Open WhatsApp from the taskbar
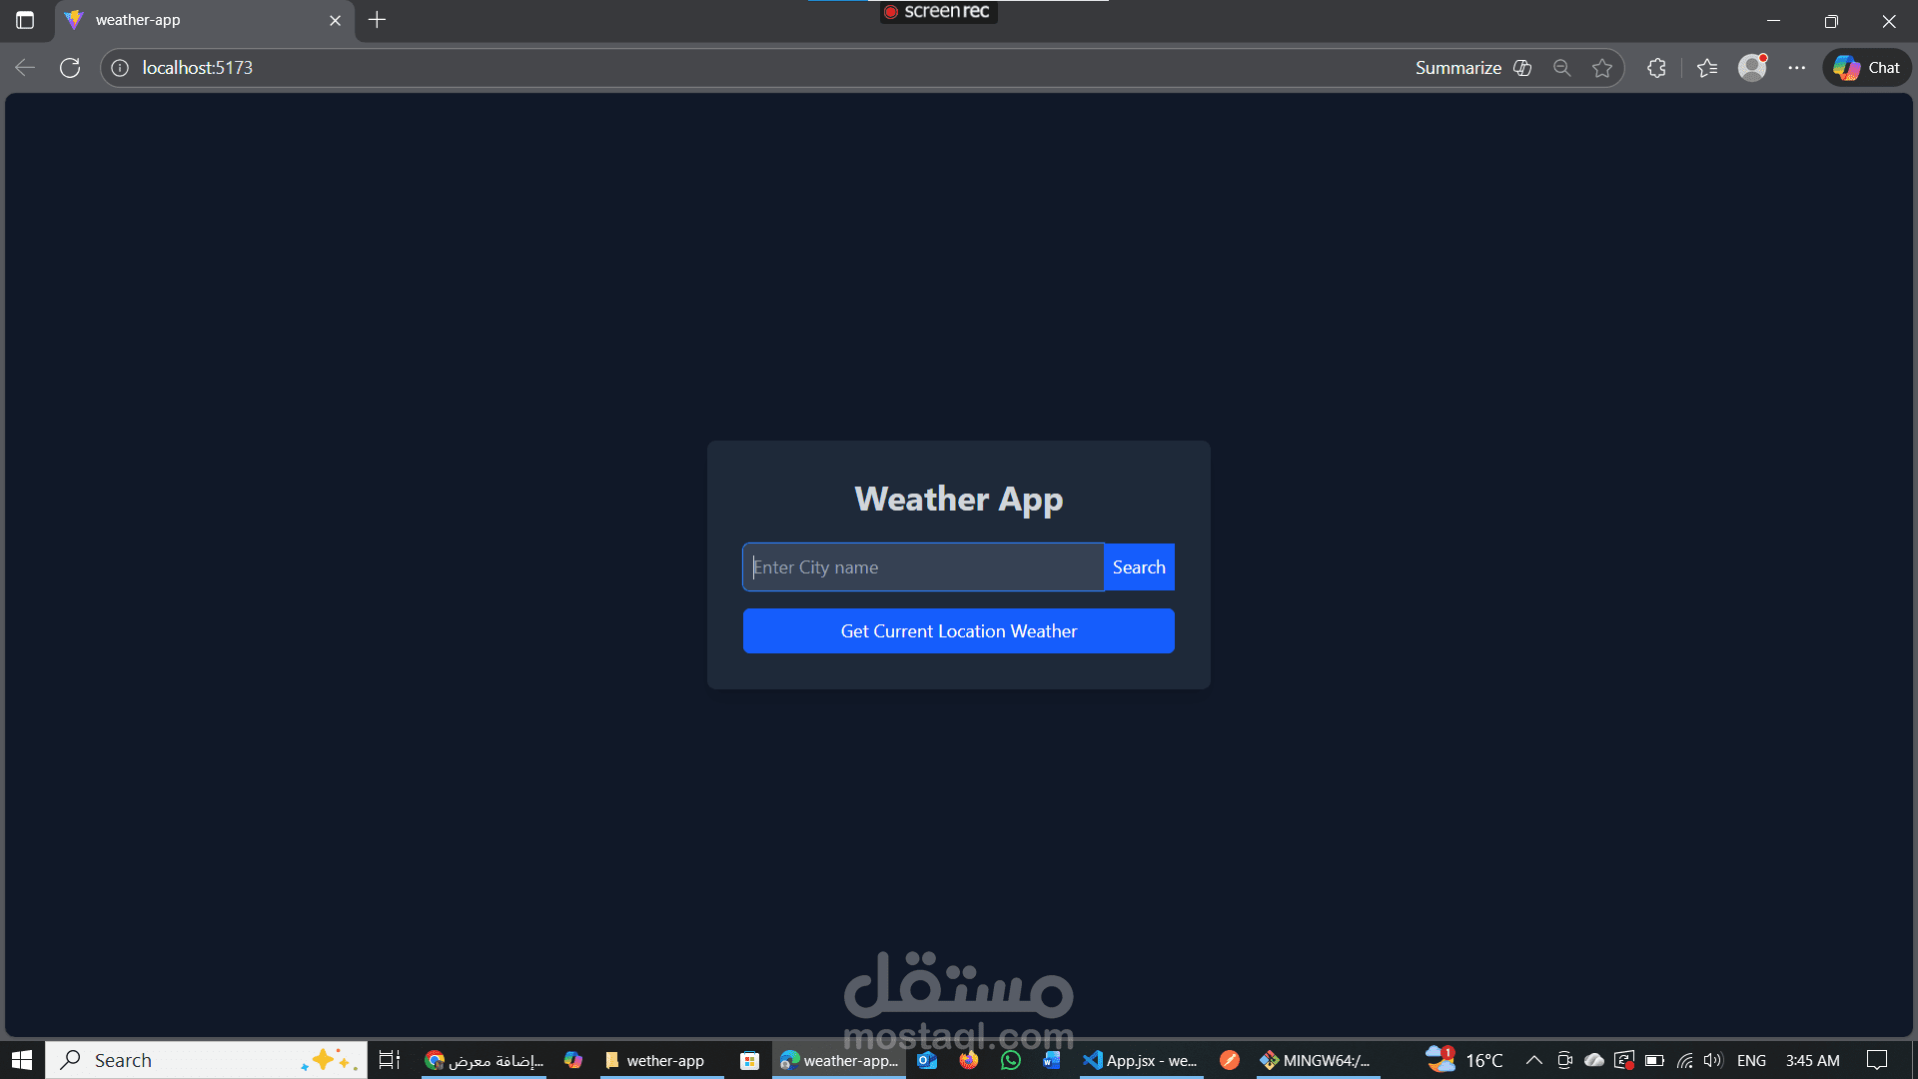The width and height of the screenshot is (1918, 1079). (1010, 1060)
